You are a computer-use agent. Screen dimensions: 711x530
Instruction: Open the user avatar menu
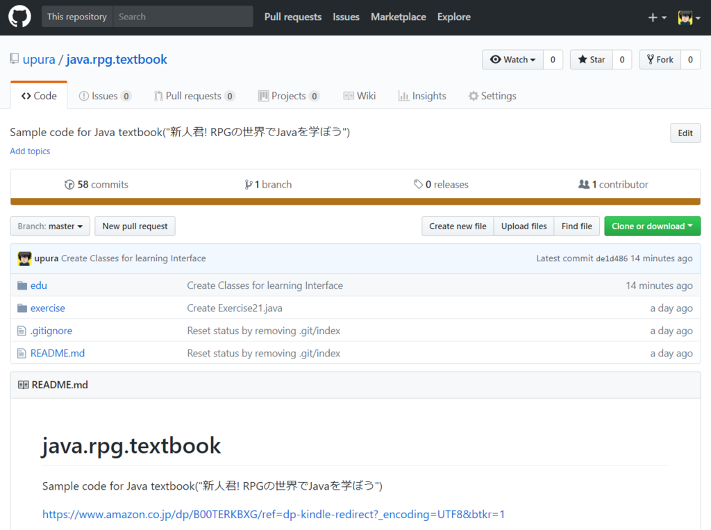click(x=689, y=17)
